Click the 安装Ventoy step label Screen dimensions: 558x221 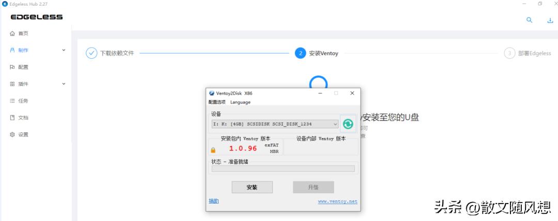[323, 53]
